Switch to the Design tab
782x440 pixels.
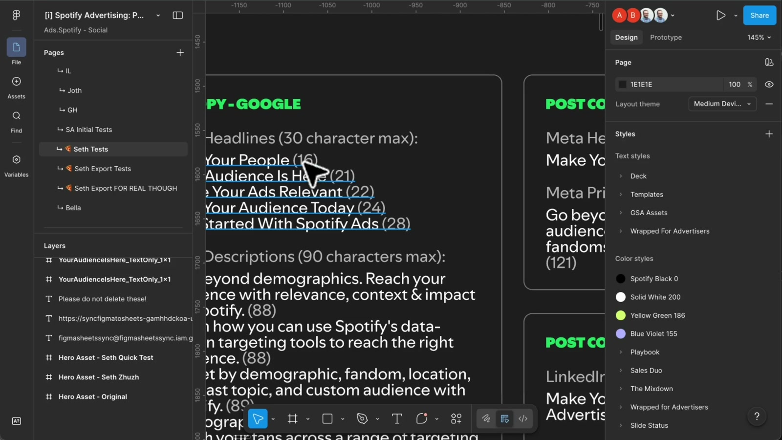tap(626, 37)
